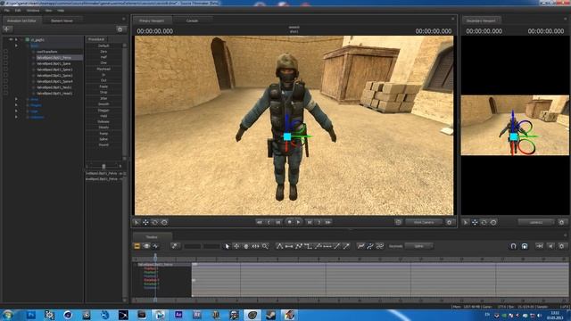Start playback in primary viewport
The height and width of the screenshot is (321, 571).
[x=298, y=222]
